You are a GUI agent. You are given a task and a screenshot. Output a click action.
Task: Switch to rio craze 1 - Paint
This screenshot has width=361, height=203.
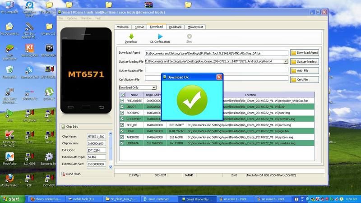click(235, 199)
